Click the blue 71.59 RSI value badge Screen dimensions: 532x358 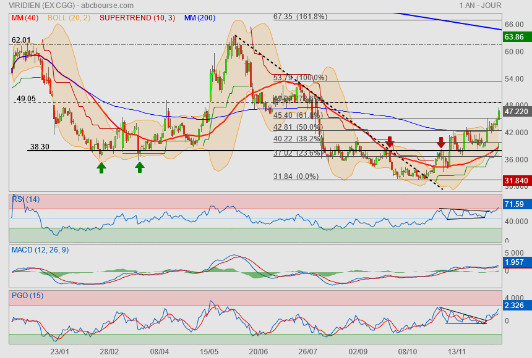click(517, 204)
